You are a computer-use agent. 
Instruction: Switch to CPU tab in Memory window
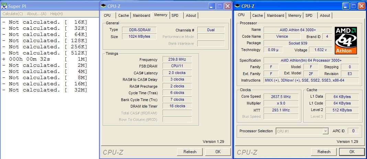tap(107, 15)
